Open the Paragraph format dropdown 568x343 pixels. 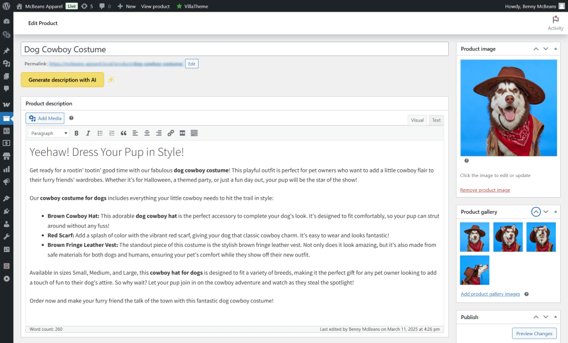click(50, 133)
